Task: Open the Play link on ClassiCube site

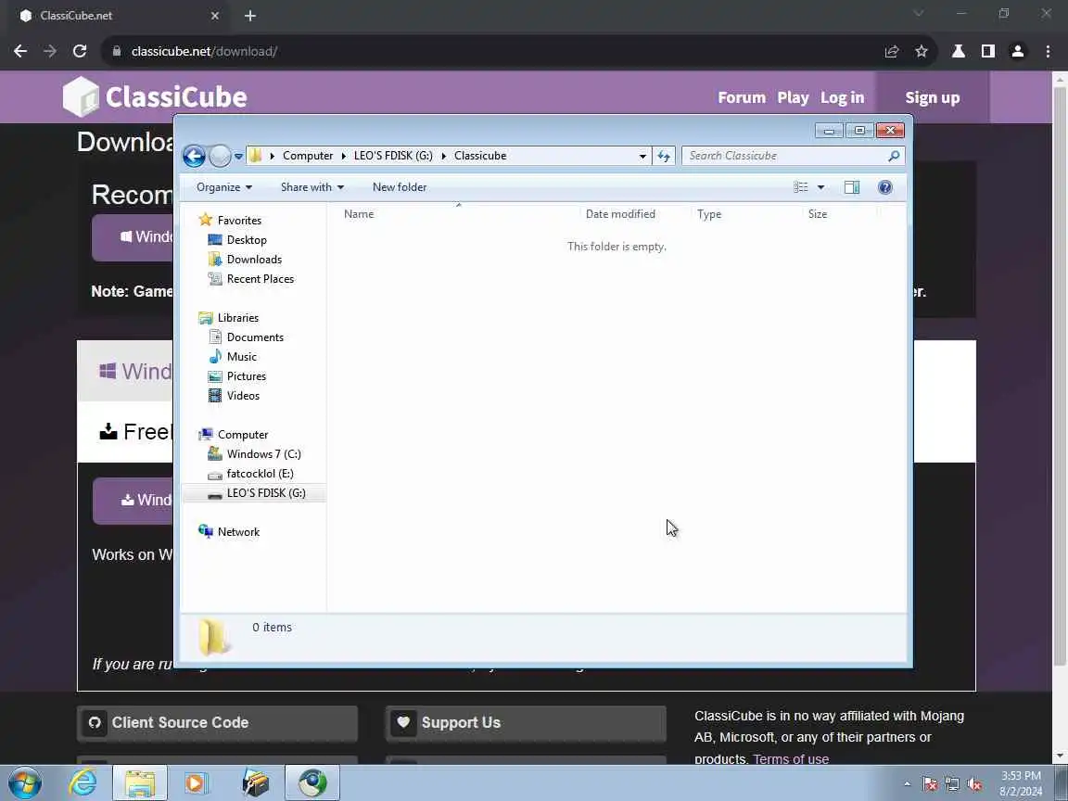Action: pyautogui.click(x=793, y=97)
